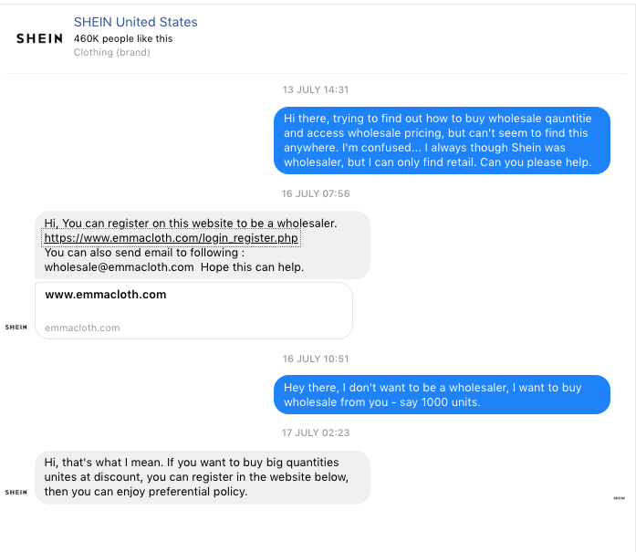Click the SHEIN logo in the header
Viewport: 636px width, 552px height.
click(39, 38)
